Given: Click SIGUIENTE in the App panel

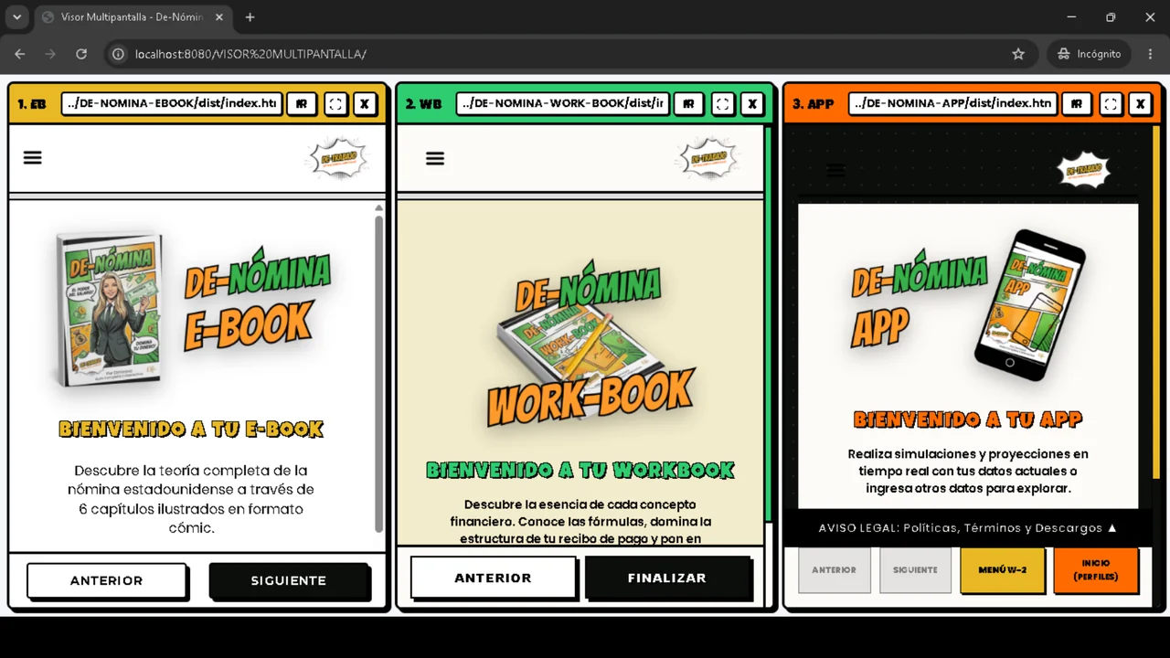Looking at the screenshot, I should tap(916, 569).
